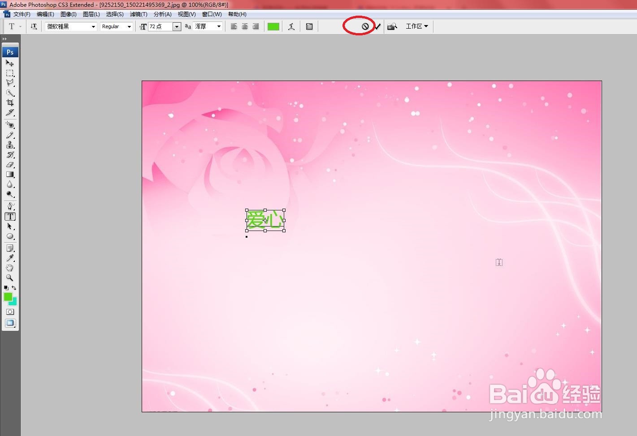
Task: Click the background cyan color swatch
Action: [14, 303]
